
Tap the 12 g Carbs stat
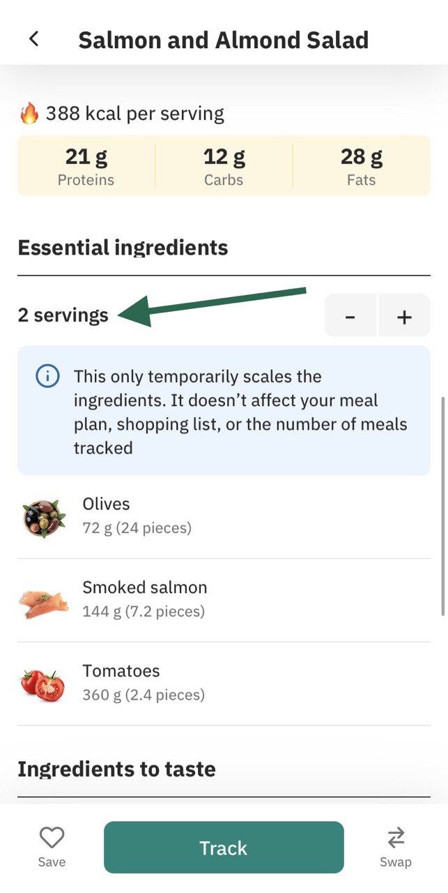coord(224,166)
